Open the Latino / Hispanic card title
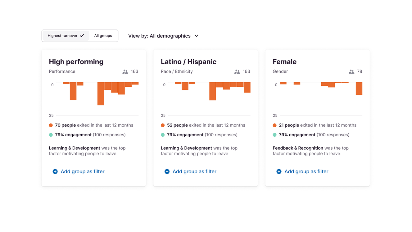The height and width of the screenshot is (232, 412). point(188,62)
